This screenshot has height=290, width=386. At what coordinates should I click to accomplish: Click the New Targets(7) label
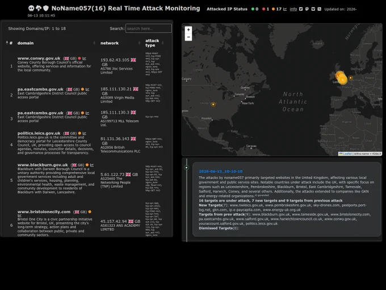pos(213,205)
